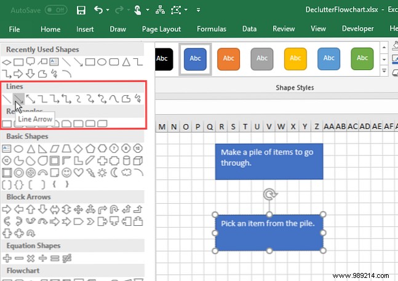The height and width of the screenshot is (281, 398).
Task: Pick the Lightning Bolt shape
Action: 90,173
